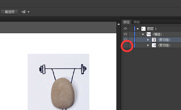Click the 图层 1 layer thumbnail
Viewport: 181px width, 110px height.
point(143,29)
